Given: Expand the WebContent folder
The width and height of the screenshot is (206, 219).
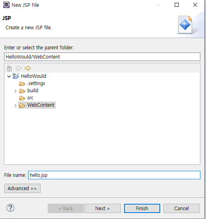Looking at the screenshot, I should click(16, 106).
